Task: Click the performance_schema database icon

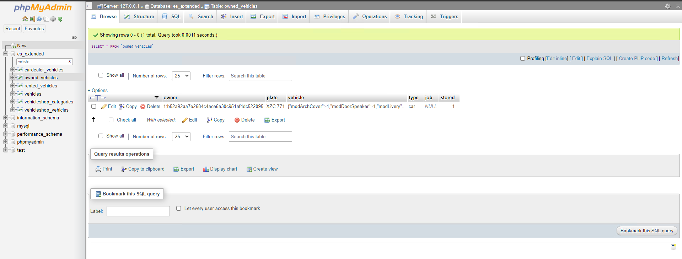Action: pos(13,134)
